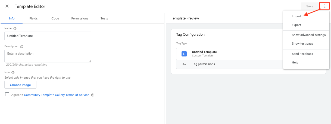
Task: Select the Tests tab
Action: pyautogui.click(x=104, y=18)
